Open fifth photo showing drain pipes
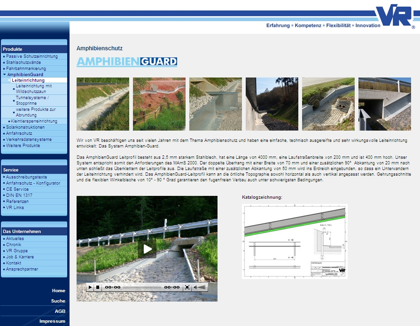Screen dimensions: 420x326 pos(328,104)
